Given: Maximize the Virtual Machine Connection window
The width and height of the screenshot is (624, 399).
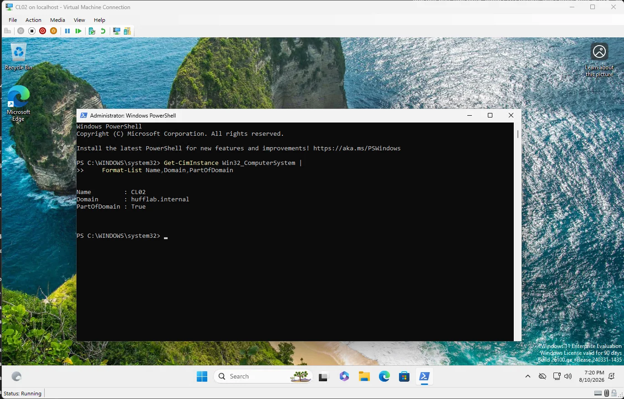Looking at the screenshot, I should (593, 7).
